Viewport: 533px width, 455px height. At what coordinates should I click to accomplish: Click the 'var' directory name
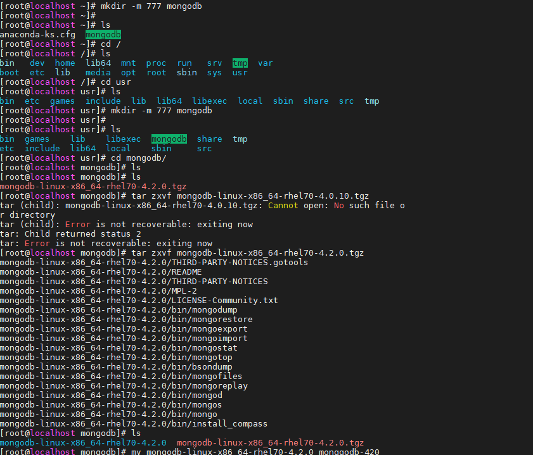pyautogui.click(x=265, y=63)
